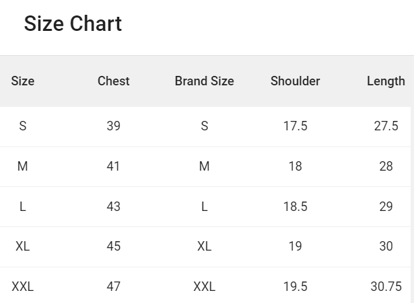This screenshot has width=414, height=303.
Task: Select the M size row label
Action: [23, 166]
